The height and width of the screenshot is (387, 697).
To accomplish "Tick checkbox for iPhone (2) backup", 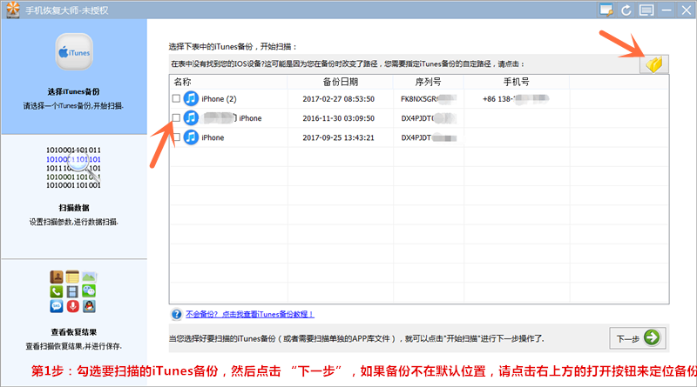I will coord(176,98).
